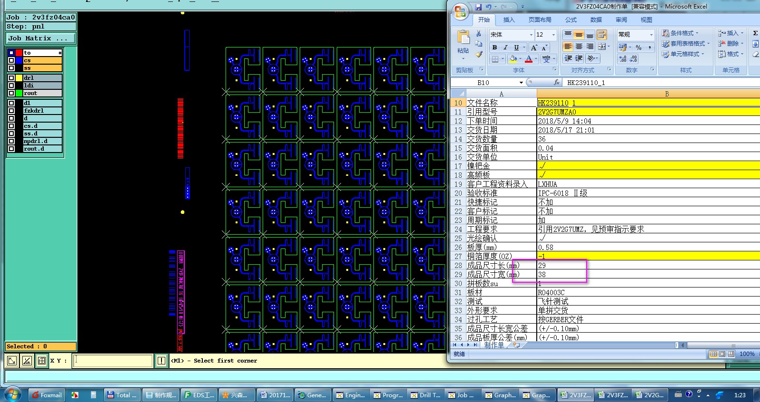Image resolution: width=760 pixels, height=402 pixels.
Task: Click the Job Matrix button
Action: pos(40,38)
